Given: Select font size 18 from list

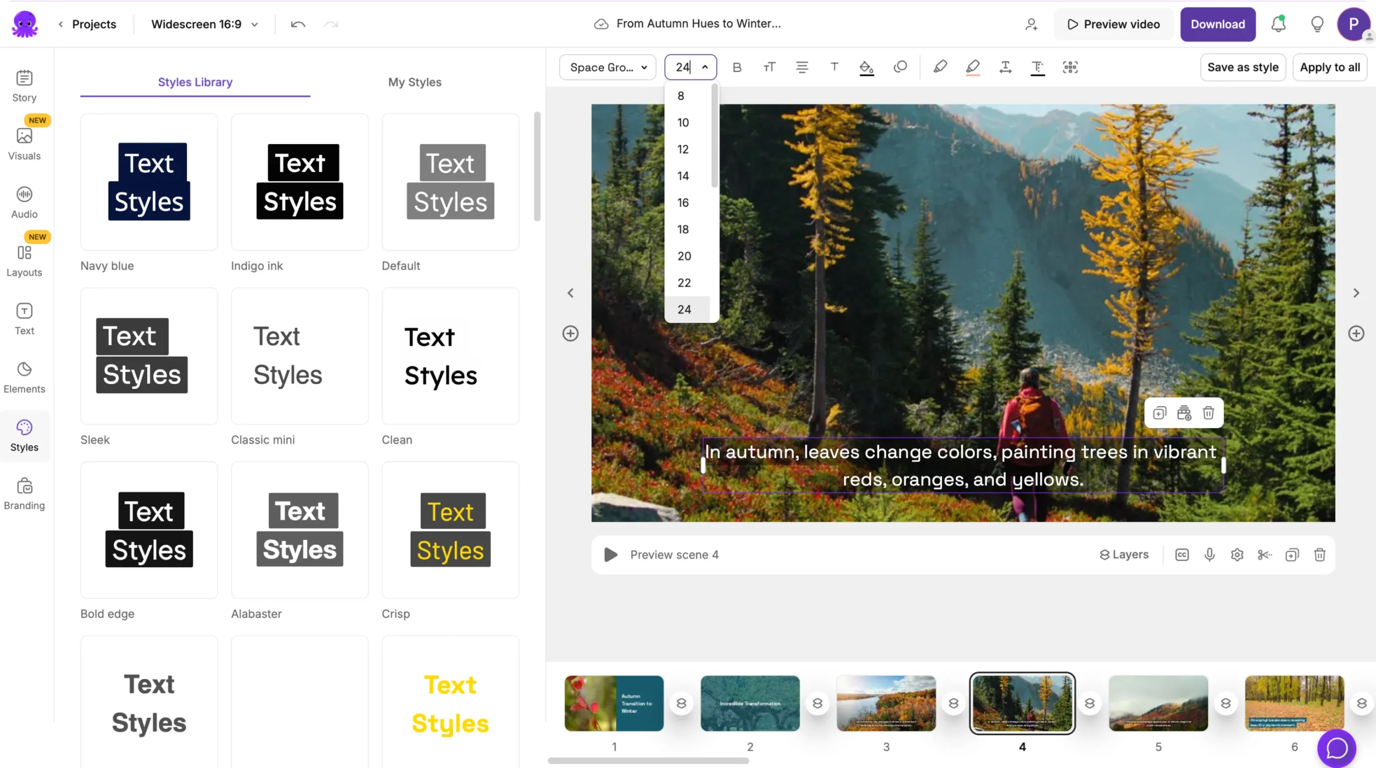Looking at the screenshot, I should pos(683,229).
